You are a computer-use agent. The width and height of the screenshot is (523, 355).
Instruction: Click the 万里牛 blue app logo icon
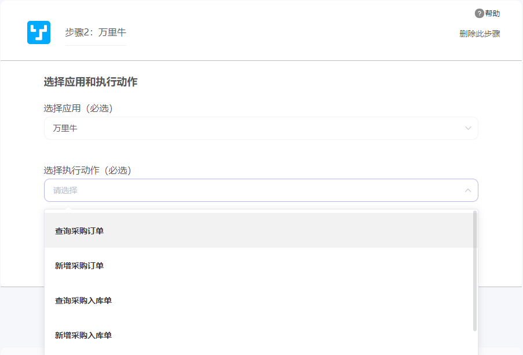click(x=39, y=32)
